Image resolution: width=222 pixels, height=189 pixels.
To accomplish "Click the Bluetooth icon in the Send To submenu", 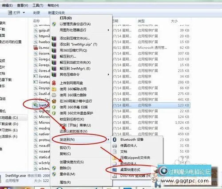I will tap(115, 139).
